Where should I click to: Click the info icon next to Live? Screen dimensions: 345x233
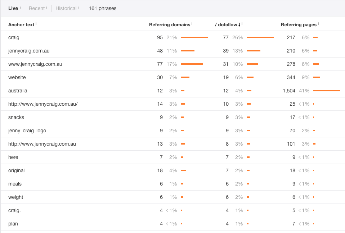(20, 7)
